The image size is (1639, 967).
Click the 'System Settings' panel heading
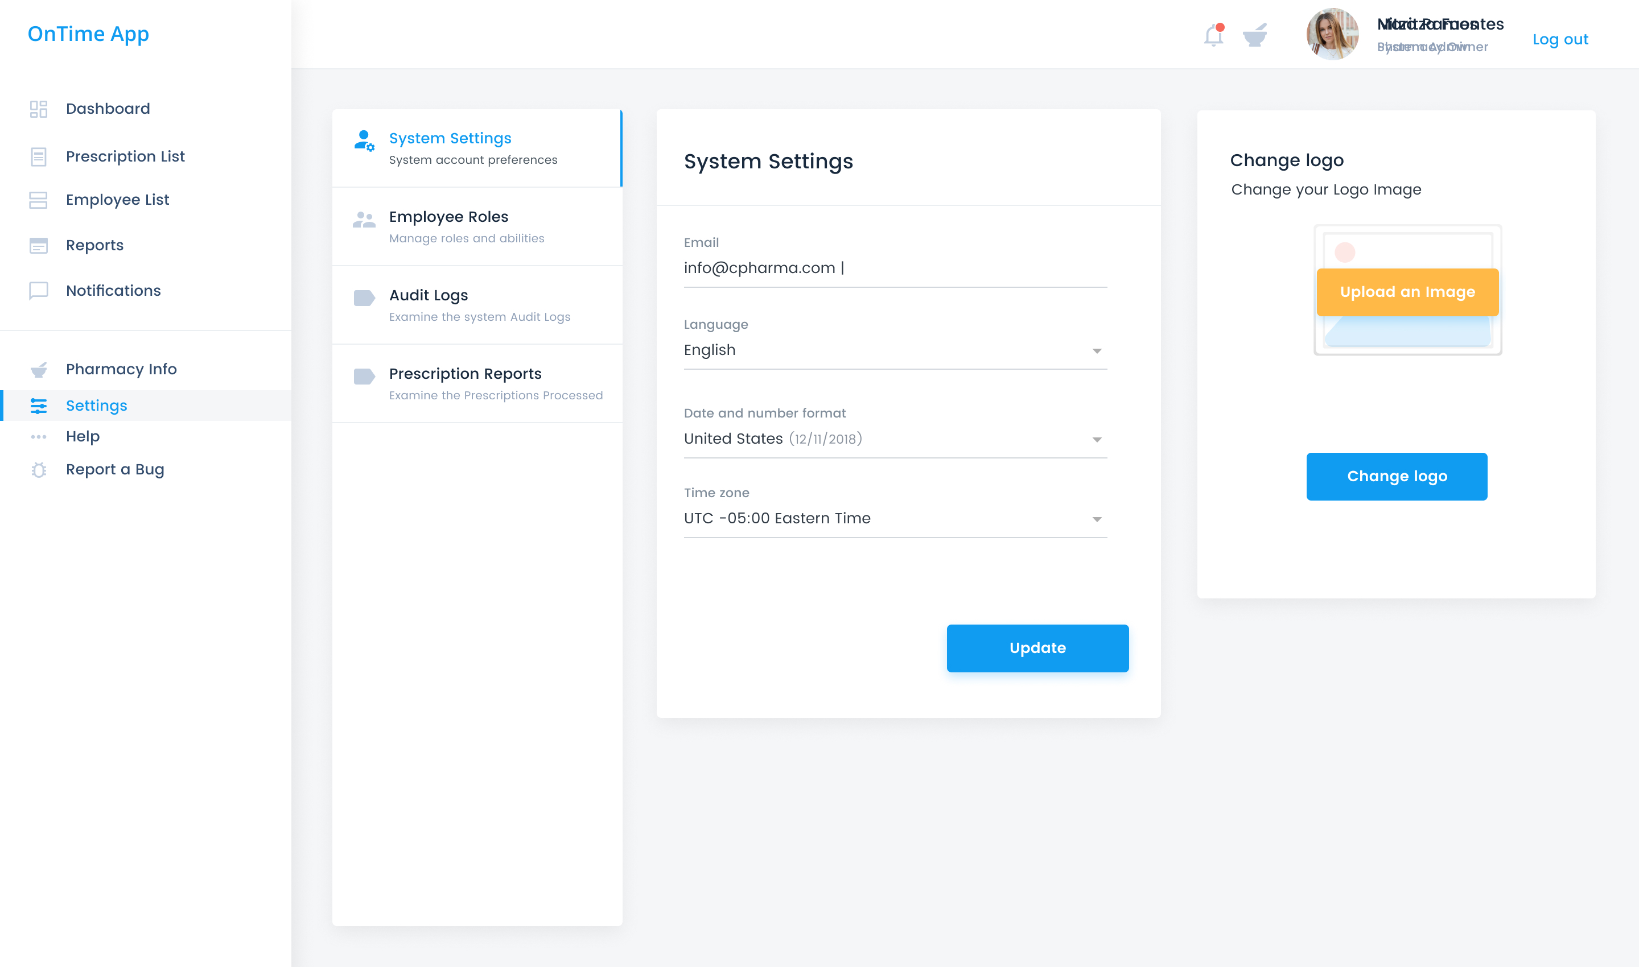tap(768, 162)
